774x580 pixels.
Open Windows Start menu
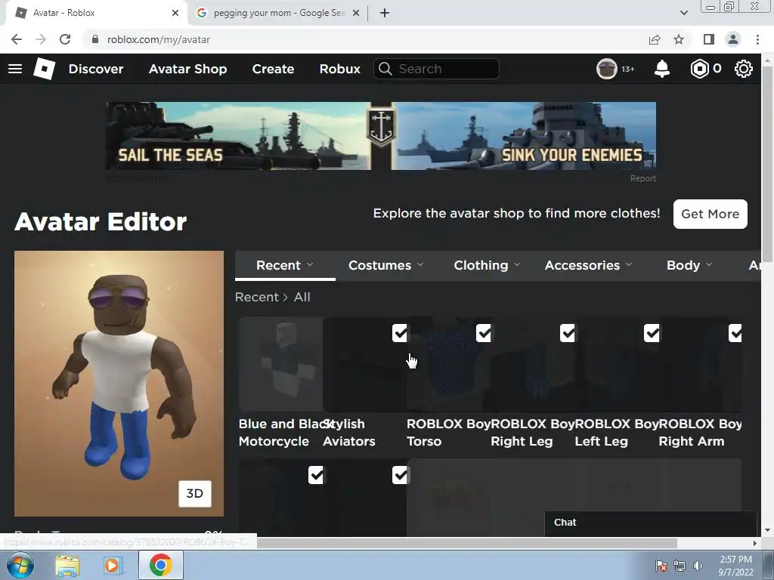[20, 565]
